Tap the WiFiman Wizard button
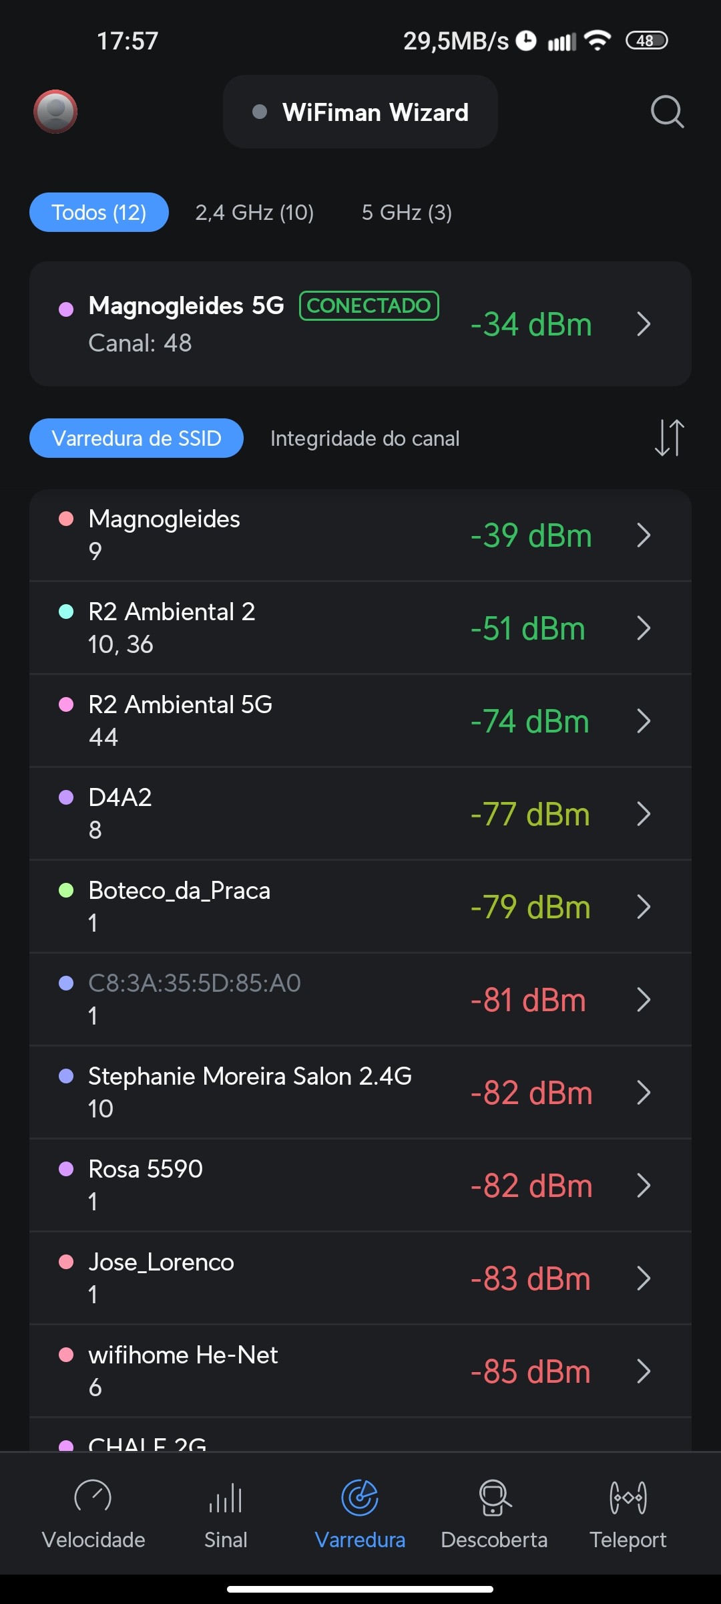 360,112
